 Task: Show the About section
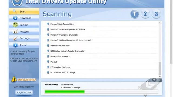pos(24,45)
